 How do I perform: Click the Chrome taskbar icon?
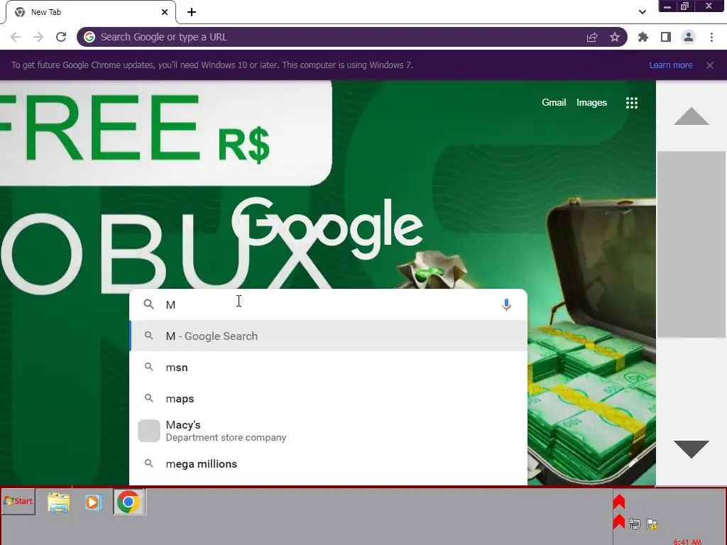(x=129, y=502)
